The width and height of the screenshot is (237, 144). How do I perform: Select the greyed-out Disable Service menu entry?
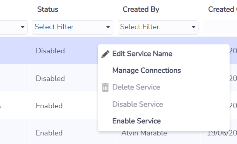point(138,104)
